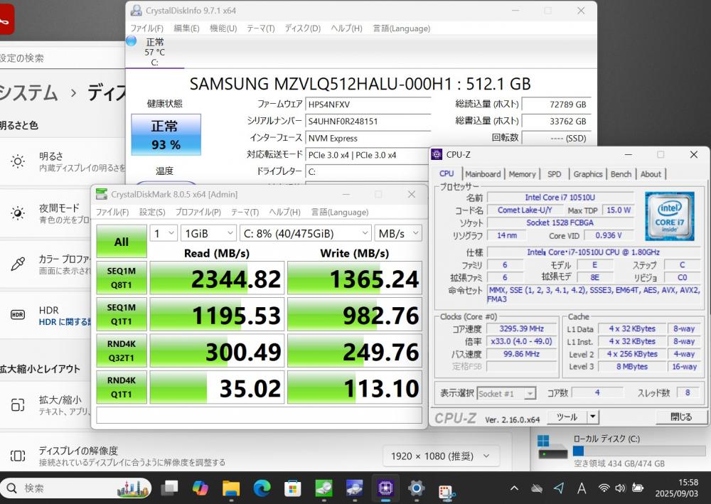Click the Intel Core i7 logo in CPU-Z
Screen dimensions: 711x504
(x=669, y=215)
